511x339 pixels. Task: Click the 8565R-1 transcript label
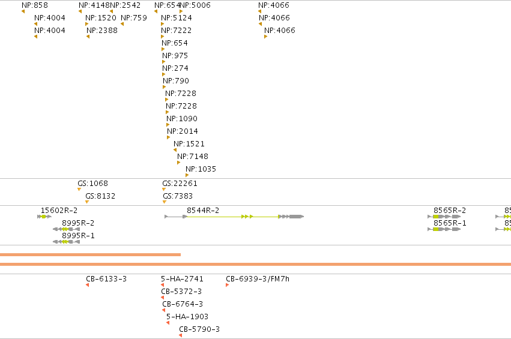coord(450,223)
